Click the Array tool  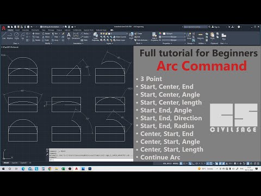click(x=55, y=40)
